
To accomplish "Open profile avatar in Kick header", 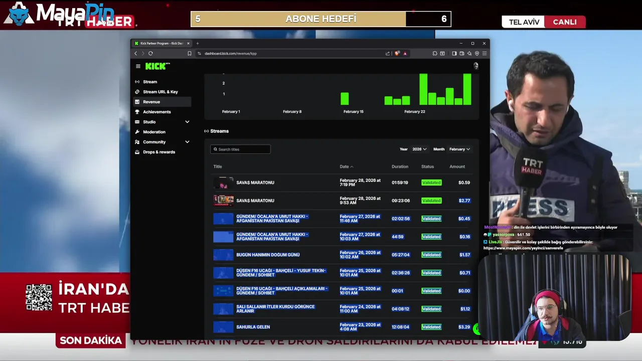I will (475, 66).
